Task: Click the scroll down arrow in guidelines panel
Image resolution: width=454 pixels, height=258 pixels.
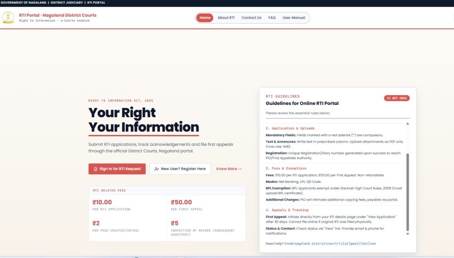Action: pos(407,234)
